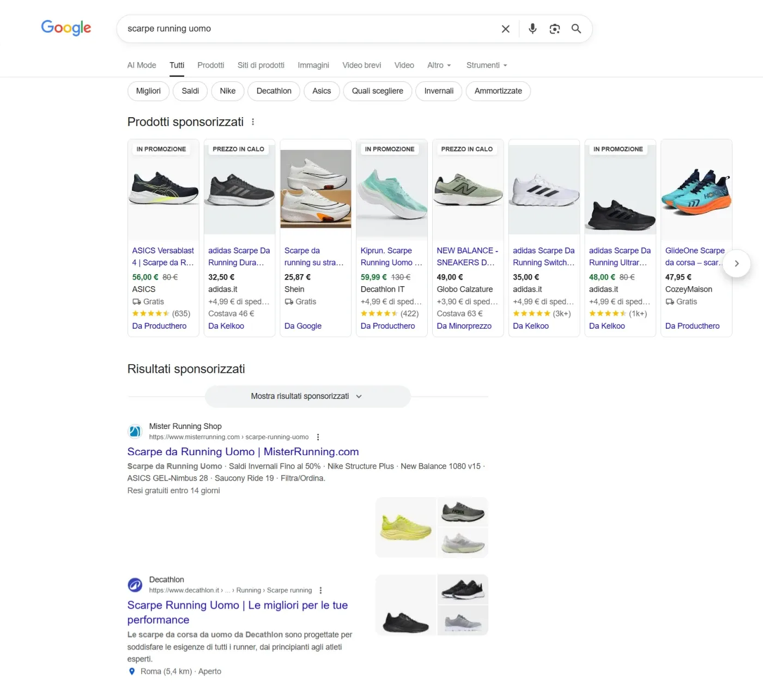Open the Altro dropdown menu
Image resolution: width=763 pixels, height=684 pixels.
click(x=439, y=65)
